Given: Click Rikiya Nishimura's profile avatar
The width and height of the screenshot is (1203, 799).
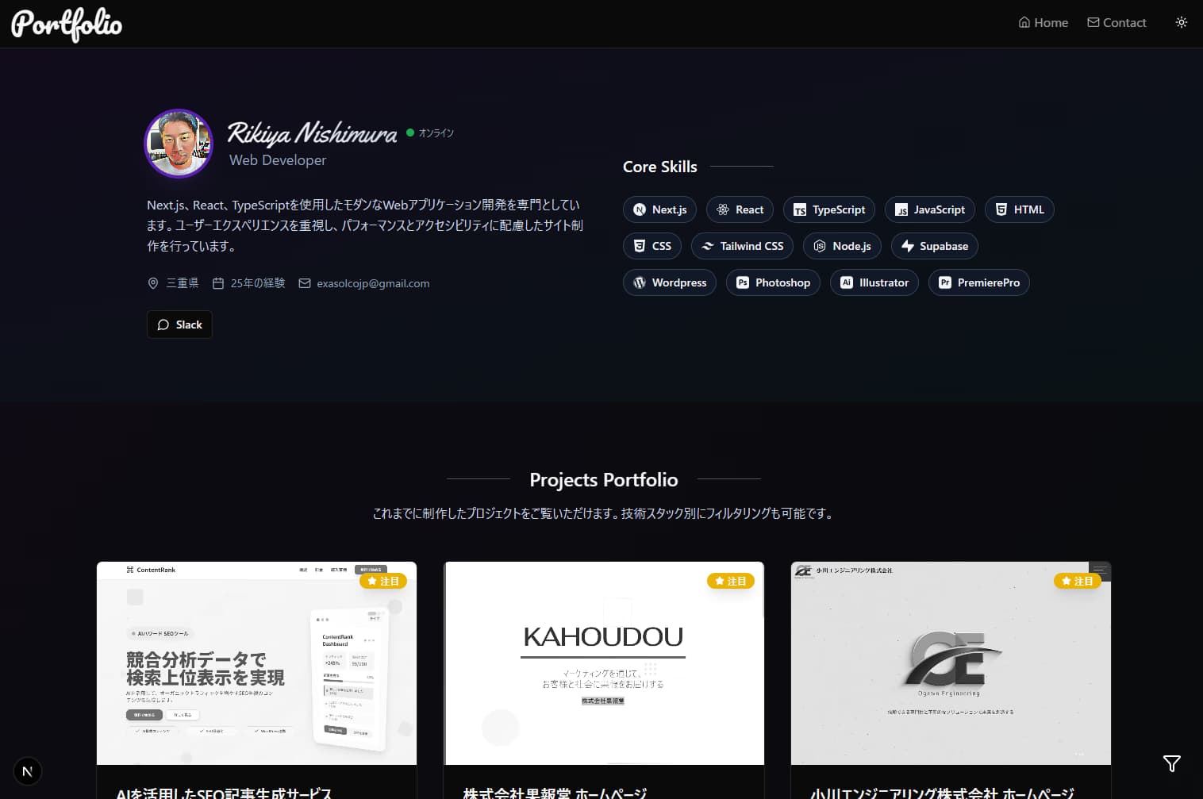Looking at the screenshot, I should [x=179, y=144].
